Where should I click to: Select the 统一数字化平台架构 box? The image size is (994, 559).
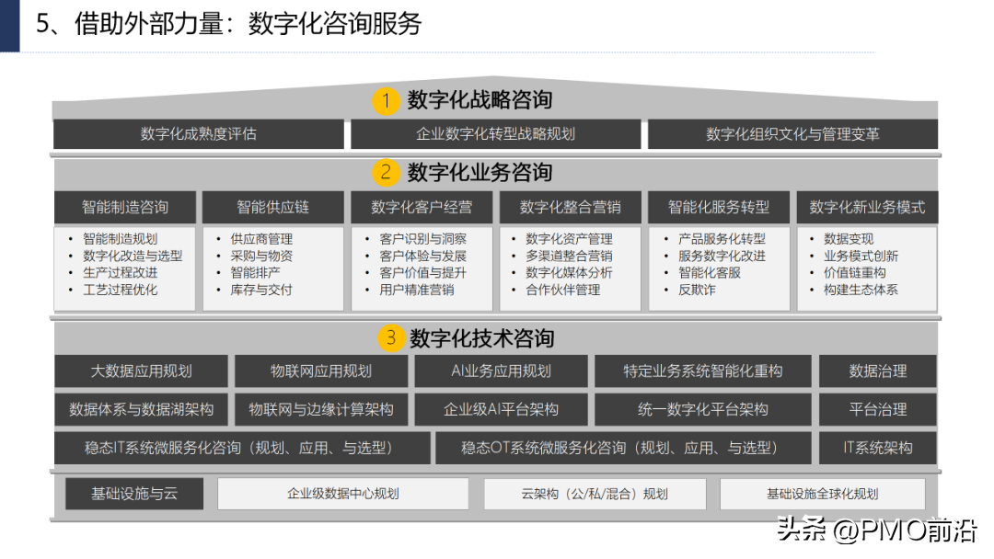coord(702,409)
